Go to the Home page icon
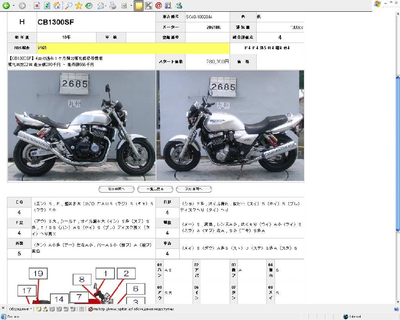 coord(57,5)
